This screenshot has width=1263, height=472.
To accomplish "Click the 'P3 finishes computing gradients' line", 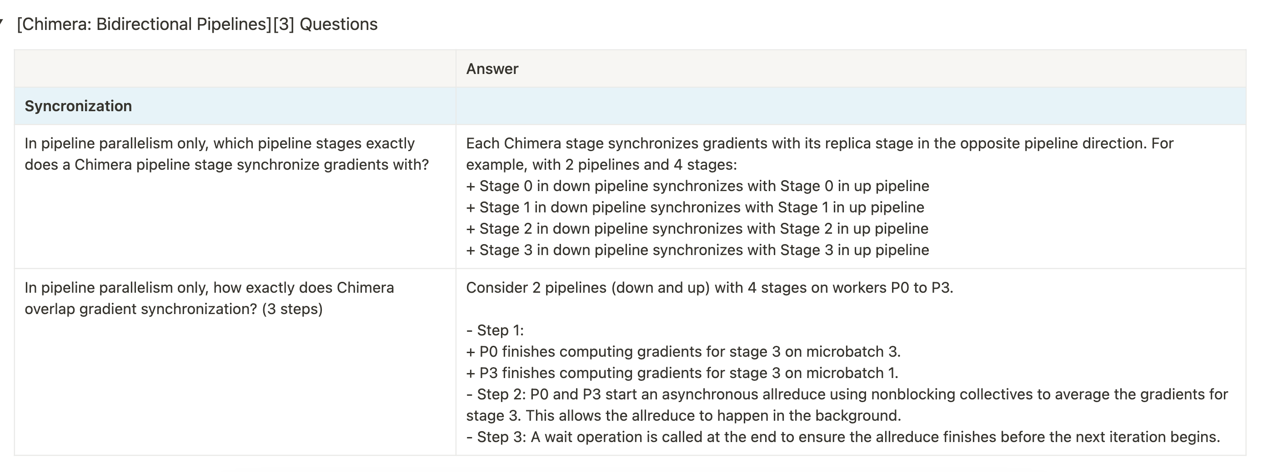I will pyautogui.click(x=682, y=373).
